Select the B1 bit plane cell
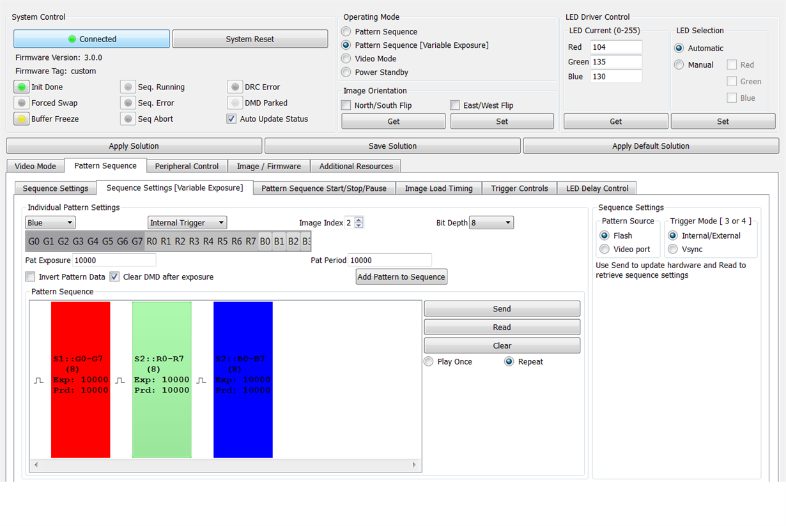The height and width of the screenshot is (526, 786). (x=279, y=241)
